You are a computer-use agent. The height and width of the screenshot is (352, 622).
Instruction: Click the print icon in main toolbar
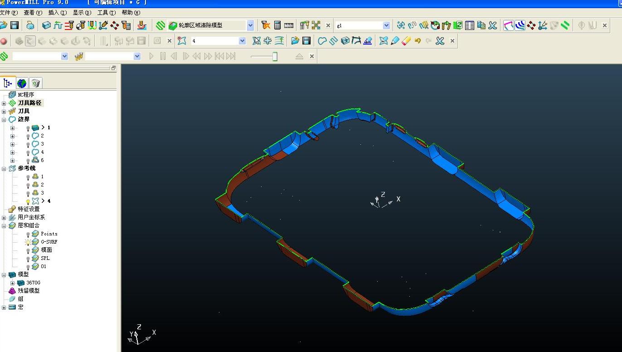pos(30,25)
